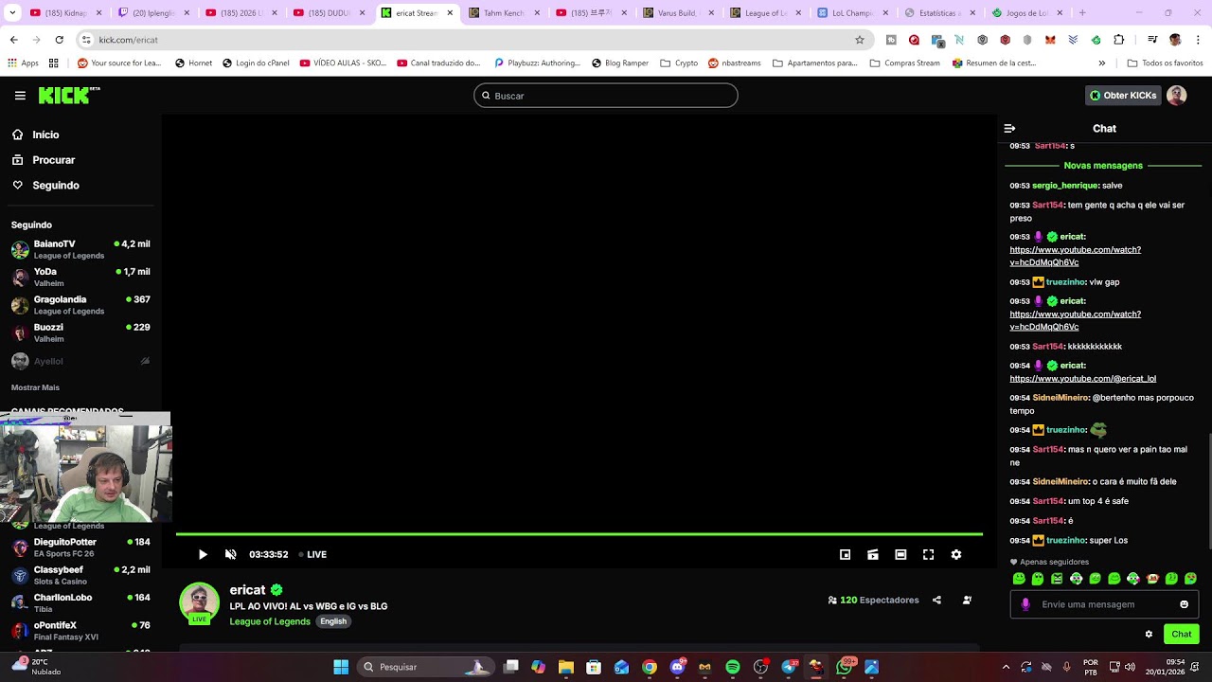Viewport: 1212px width, 682px height.
Task: Unmute the stream volume
Action: (x=230, y=555)
